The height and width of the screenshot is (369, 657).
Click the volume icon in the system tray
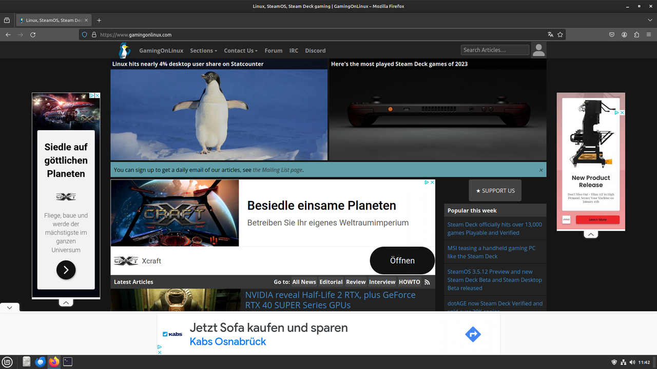(632, 362)
